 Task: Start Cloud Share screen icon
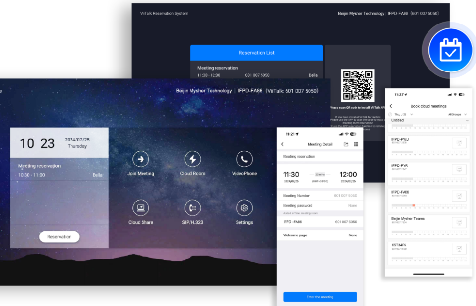pyautogui.click(x=141, y=208)
